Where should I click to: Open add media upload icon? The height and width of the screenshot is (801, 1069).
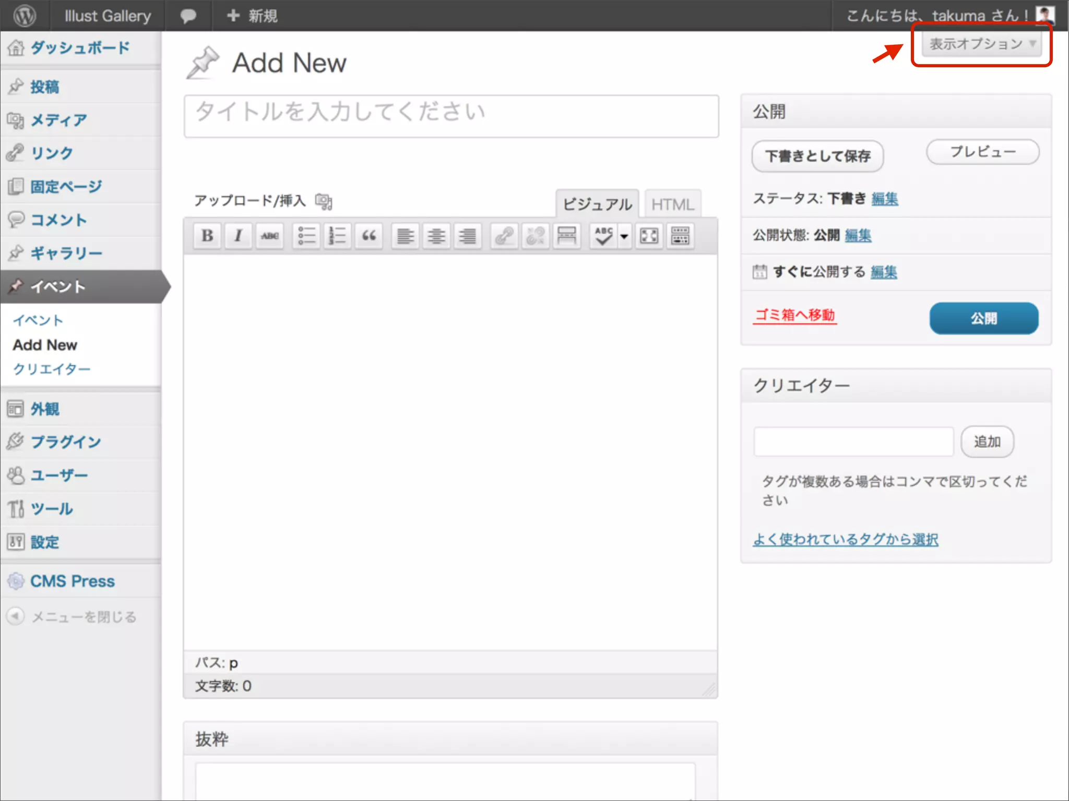pyautogui.click(x=324, y=201)
